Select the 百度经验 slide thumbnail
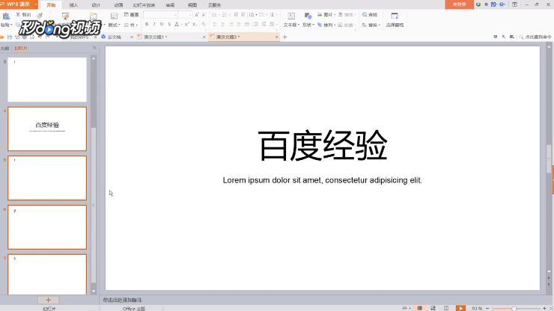The height and width of the screenshot is (311, 554). [x=47, y=129]
